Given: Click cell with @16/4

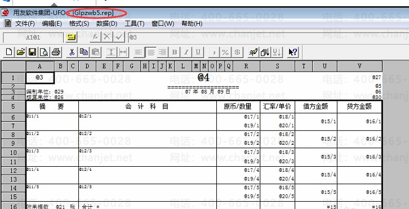Looking at the screenshot, I should 359,175.
